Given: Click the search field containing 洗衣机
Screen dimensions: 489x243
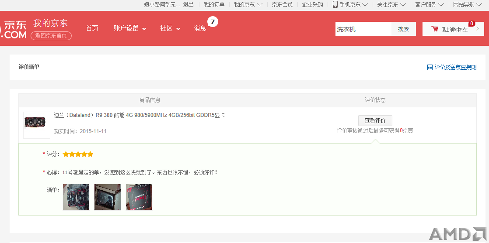Looking at the screenshot, I should click(363, 29).
